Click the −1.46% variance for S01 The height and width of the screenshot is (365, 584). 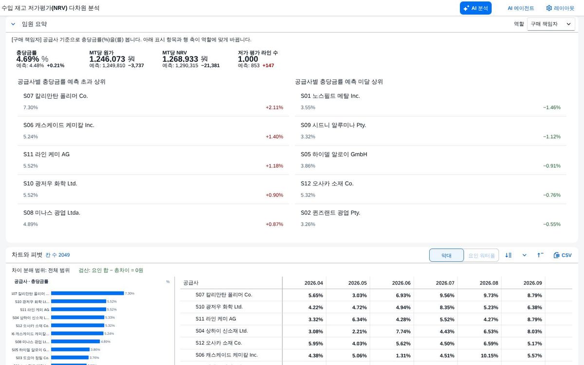point(552,108)
